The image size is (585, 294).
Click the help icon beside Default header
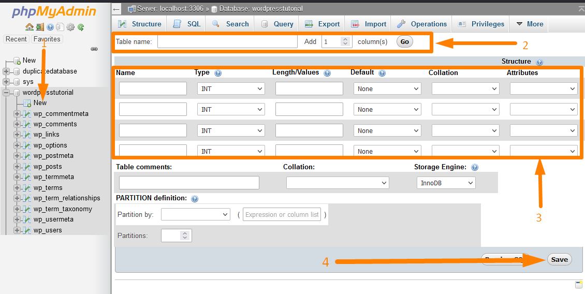382,73
